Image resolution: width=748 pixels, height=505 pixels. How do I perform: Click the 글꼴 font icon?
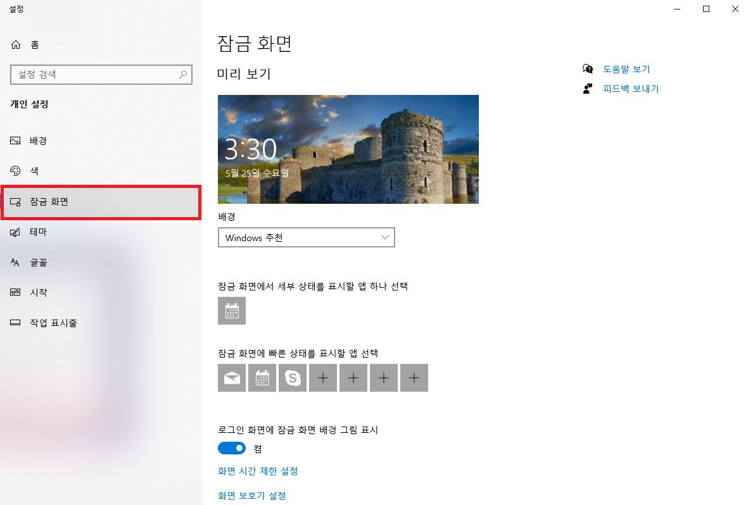[x=15, y=262]
